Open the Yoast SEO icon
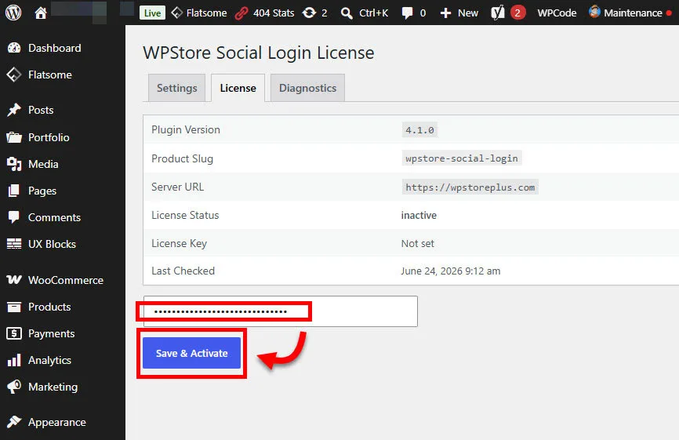This screenshot has width=679, height=440. (x=498, y=13)
